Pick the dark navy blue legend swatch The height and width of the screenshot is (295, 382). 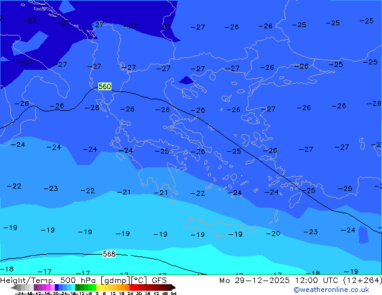(57, 287)
